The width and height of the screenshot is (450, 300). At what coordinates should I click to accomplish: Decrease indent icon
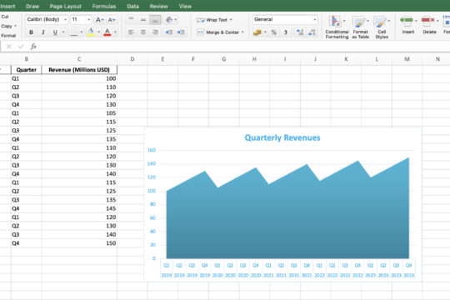click(169, 32)
